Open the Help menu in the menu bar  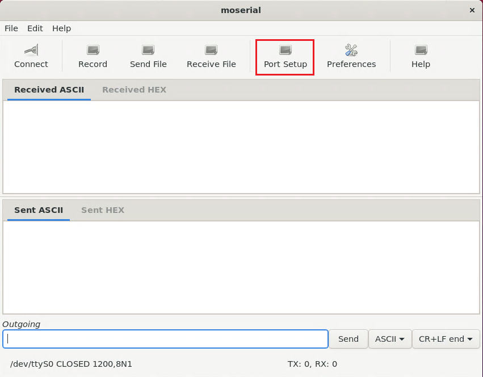61,28
